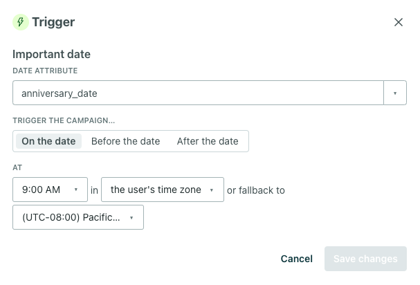The width and height of the screenshot is (420, 285).
Task: Choose Before the date trigger option
Action: 126,141
